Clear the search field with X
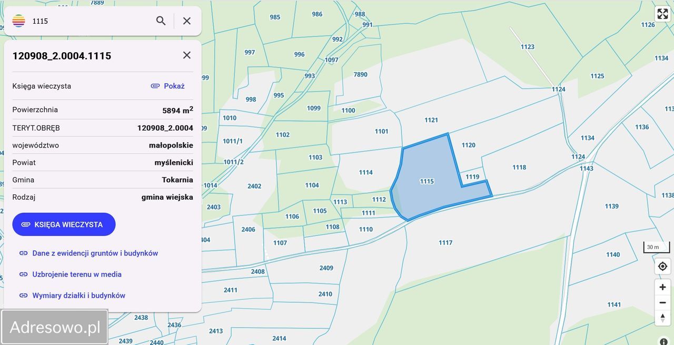674x345 pixels. [x=187, y=21]
